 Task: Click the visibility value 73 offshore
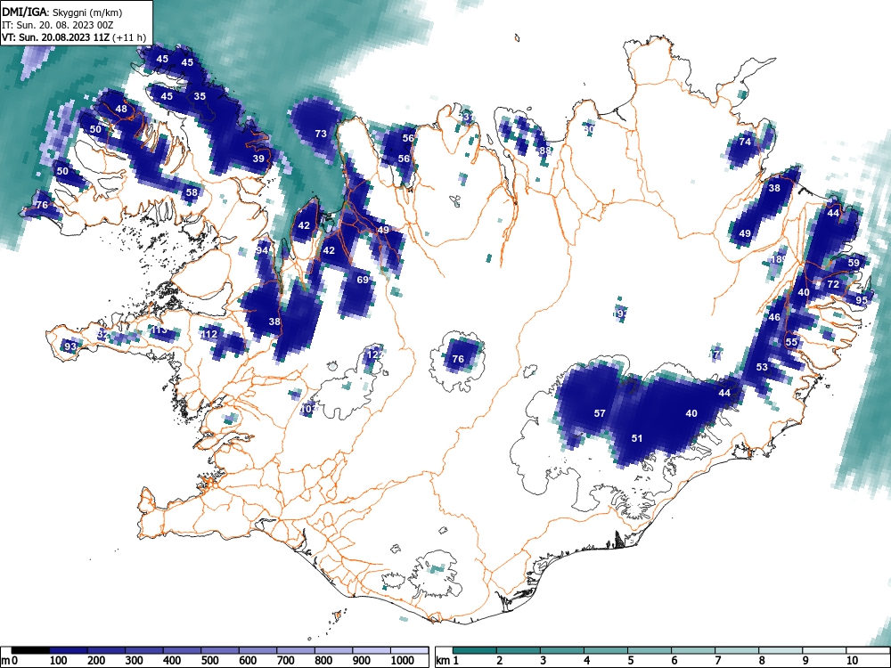321,134
